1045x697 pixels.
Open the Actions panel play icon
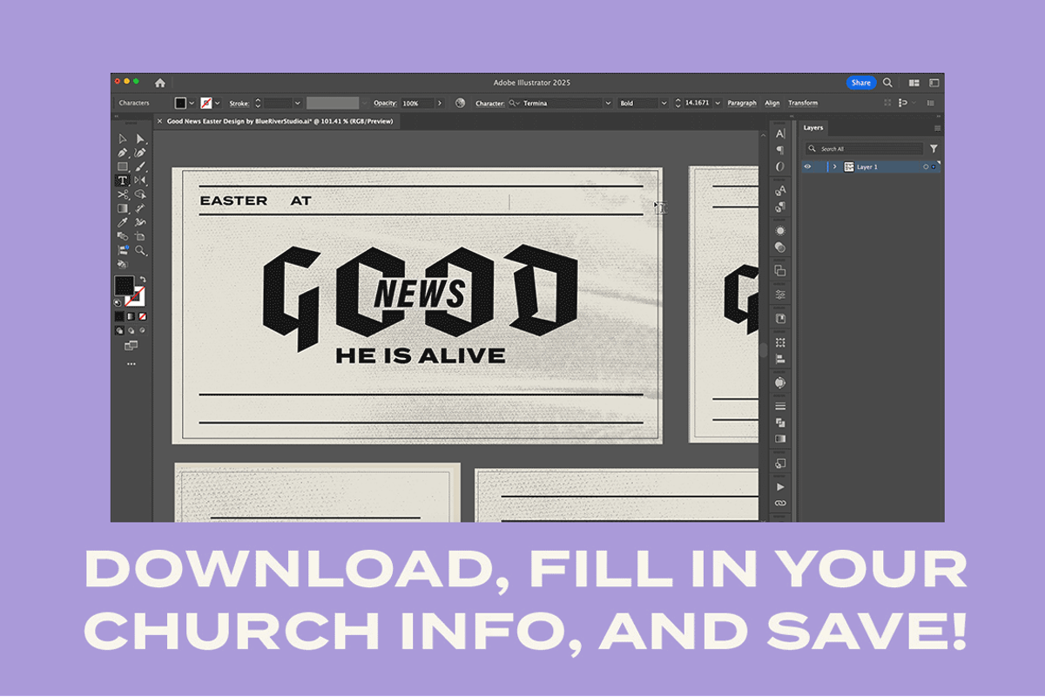[x=779, y=485]
